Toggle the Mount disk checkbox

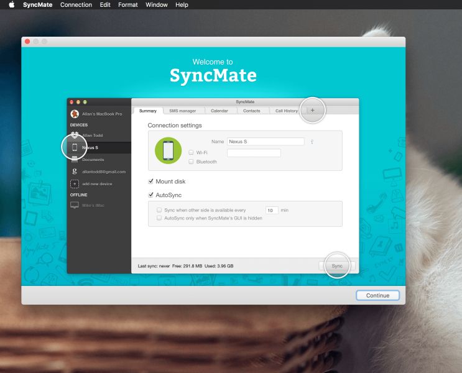point(151,181)
